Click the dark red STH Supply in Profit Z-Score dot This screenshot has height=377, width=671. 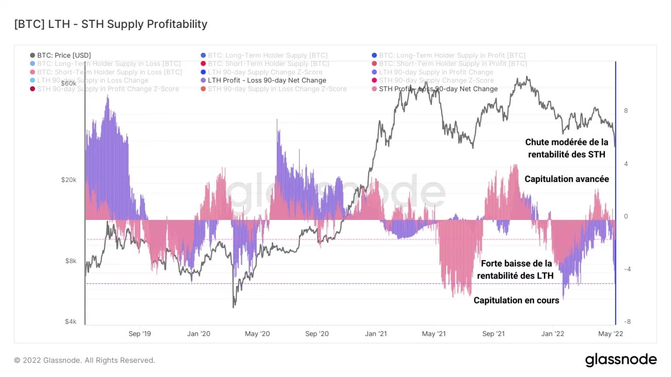tap(32, 89)
